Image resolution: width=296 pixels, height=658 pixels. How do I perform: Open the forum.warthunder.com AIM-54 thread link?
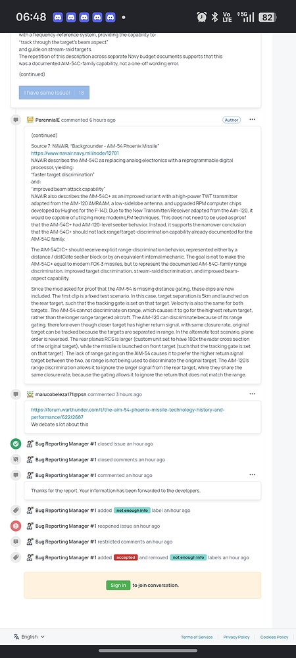128,413
